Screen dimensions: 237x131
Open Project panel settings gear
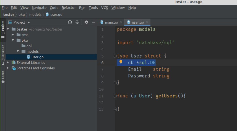[x=86, y=22]
